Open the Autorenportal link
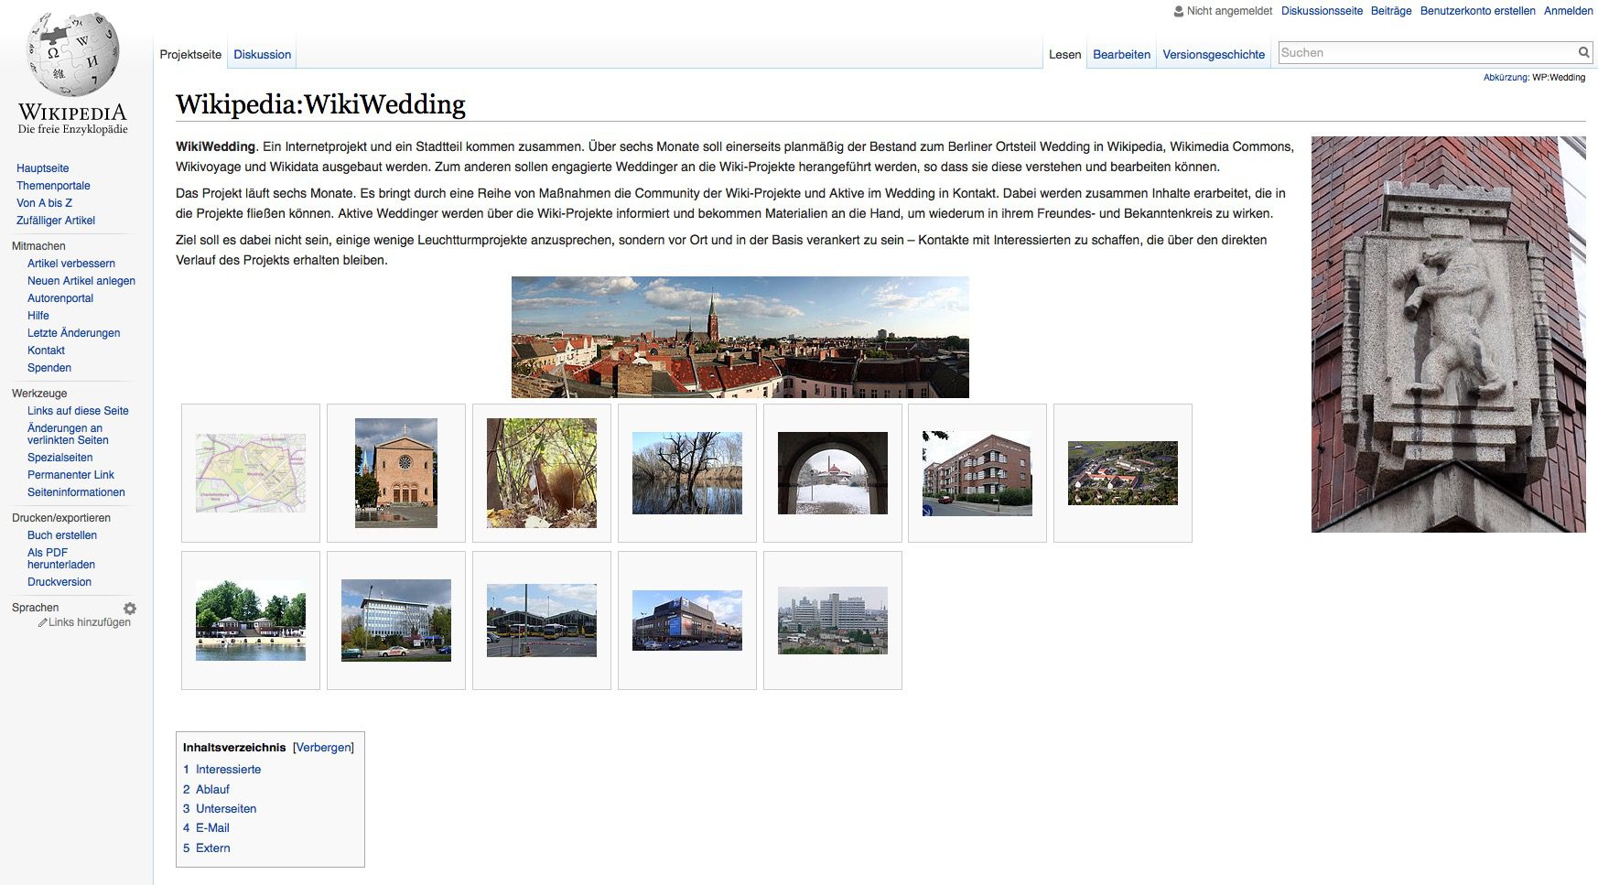This screenshot has height=885, width=1598. pyautogui.click(x=60, y=298)
